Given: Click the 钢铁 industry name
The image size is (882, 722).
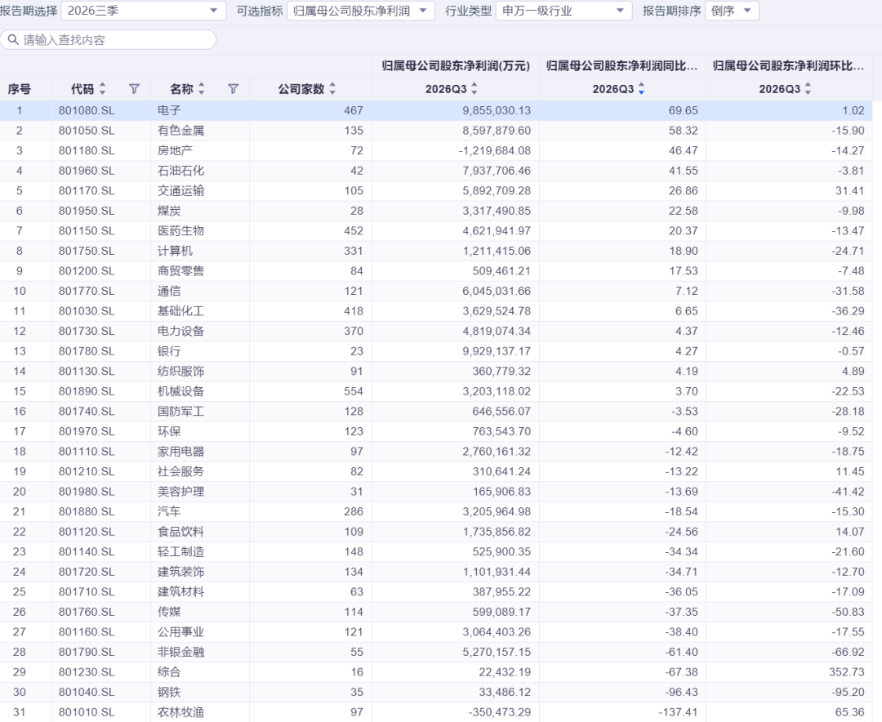Looking at the screenshot, I should pos(169,692).
